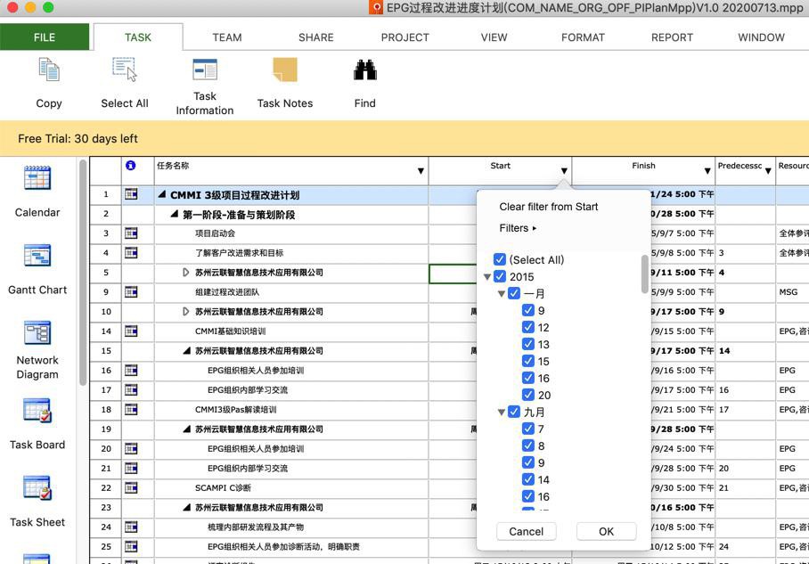Uncheck day 12 under 一月
This screenshot has width=809, height=564.
click(x=527, y=327)
